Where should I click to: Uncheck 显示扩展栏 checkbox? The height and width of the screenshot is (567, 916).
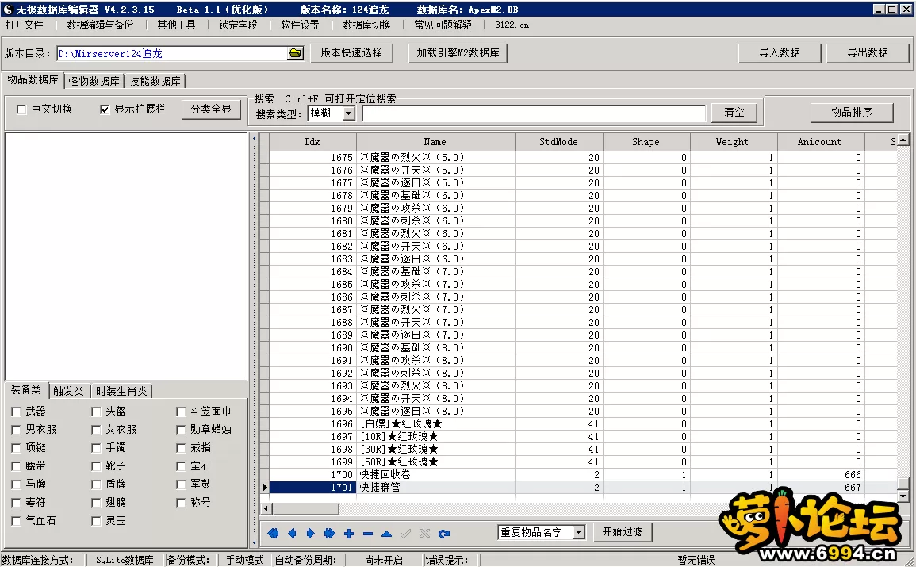(105, 109)
